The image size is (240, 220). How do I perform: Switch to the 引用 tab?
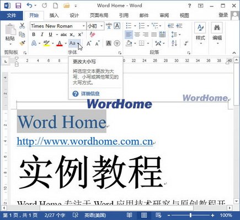point(124,15)
